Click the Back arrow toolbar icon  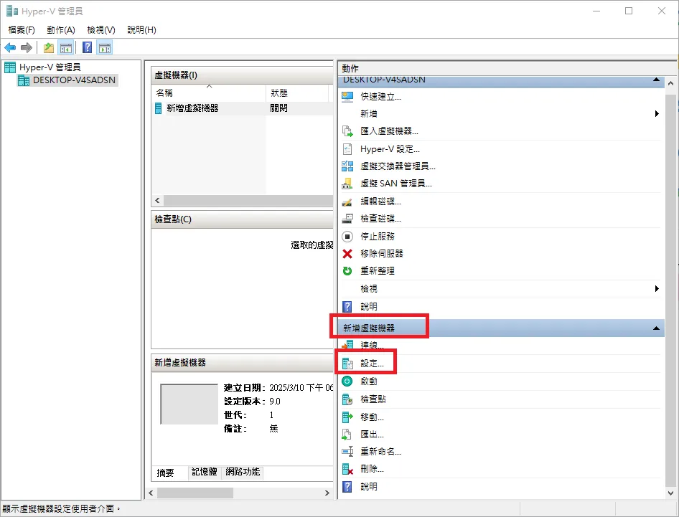(10, 47)
